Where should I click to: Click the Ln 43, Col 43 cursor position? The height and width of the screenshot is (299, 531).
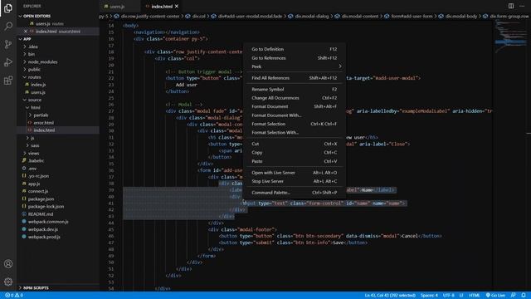click(x=390, y=296)
